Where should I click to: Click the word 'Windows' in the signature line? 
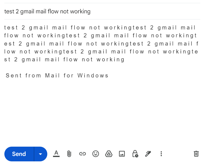pyautogui.click(x=93, y=76)
